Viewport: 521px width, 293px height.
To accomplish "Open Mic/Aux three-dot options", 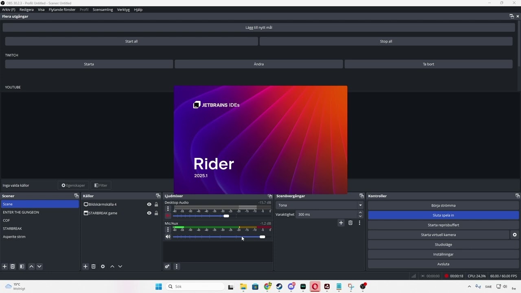I will (x=168, y=230).
